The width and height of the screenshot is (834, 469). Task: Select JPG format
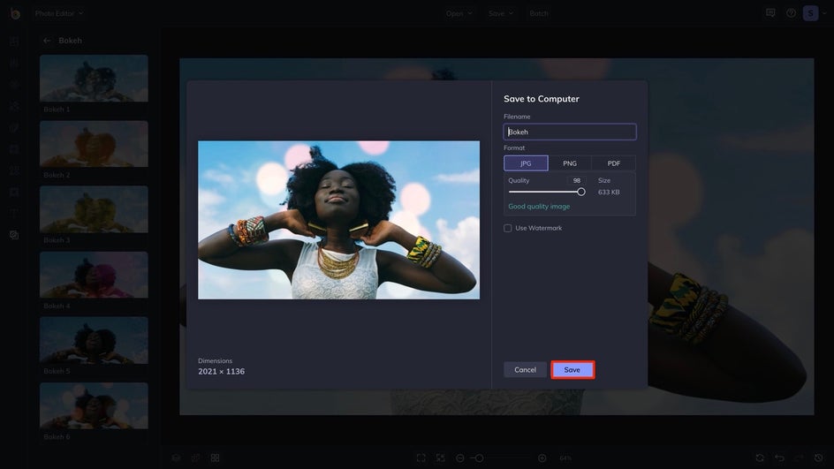pyautogui.click(x=526, y=163)
